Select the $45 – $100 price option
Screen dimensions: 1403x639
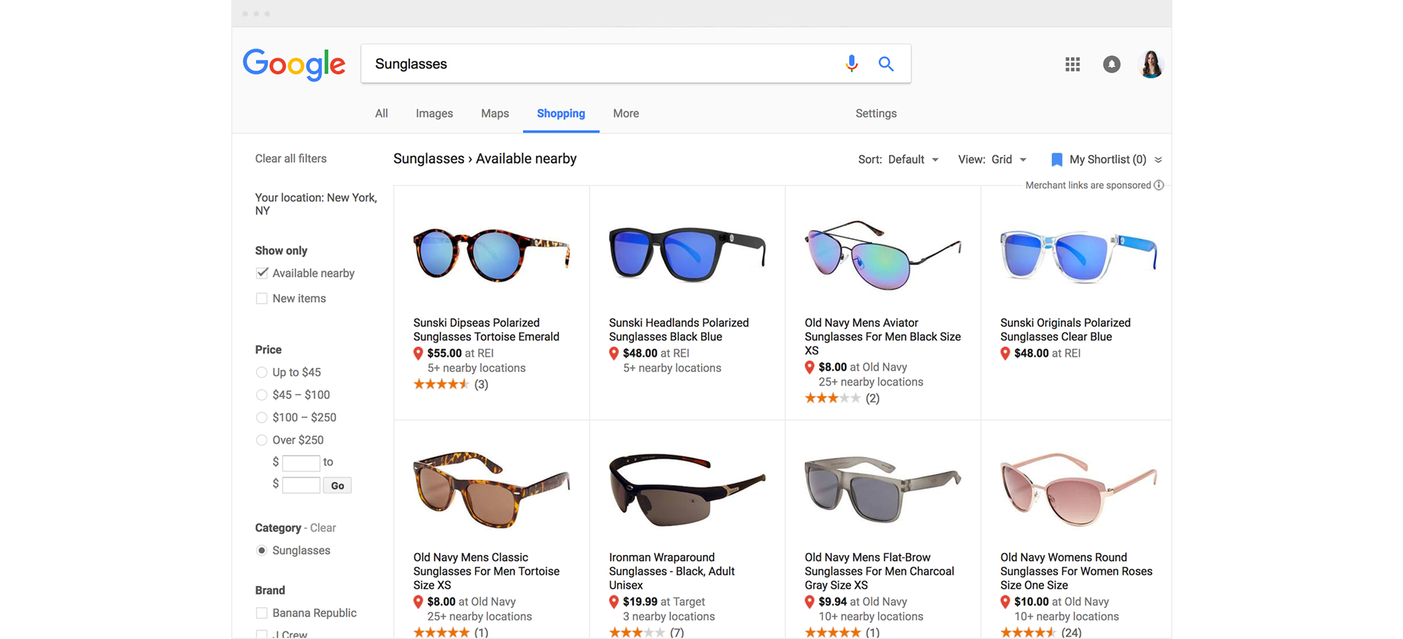click(x=261, y=395)
